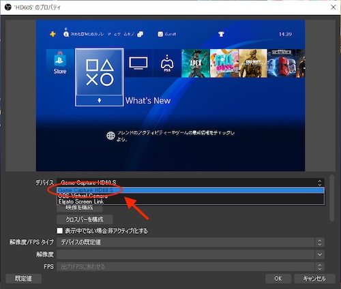This screenshot has height=289, width=341.
Task: Click the friends face icon in preview
Action: (x=160, y=34)
